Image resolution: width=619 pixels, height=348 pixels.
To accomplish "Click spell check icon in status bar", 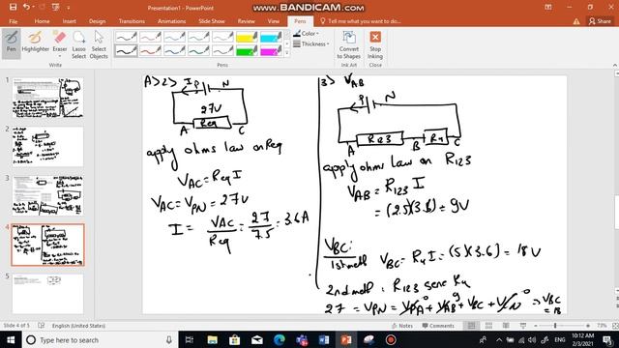I will click(x=42, y=326).
